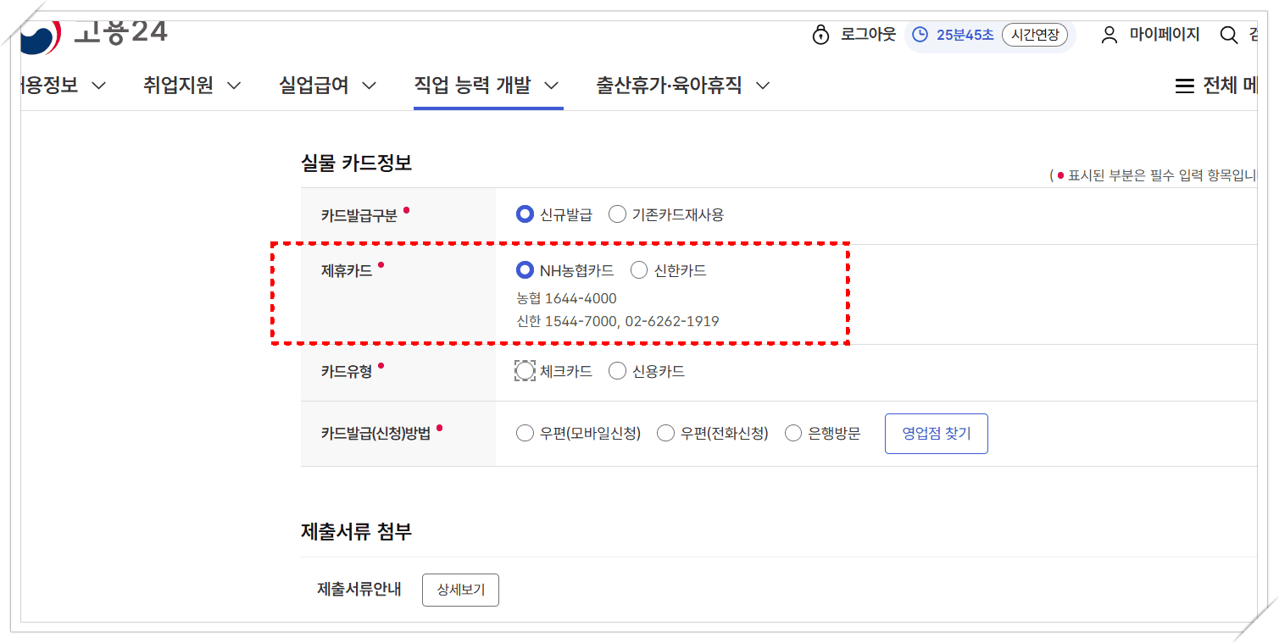Open the 전체 메뉴 hamburger icon
Image resolution: width=1279 pixels, height=643 pixels.
(1184, 85)
